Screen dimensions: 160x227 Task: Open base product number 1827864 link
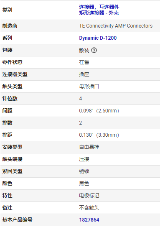pos(89,220)
